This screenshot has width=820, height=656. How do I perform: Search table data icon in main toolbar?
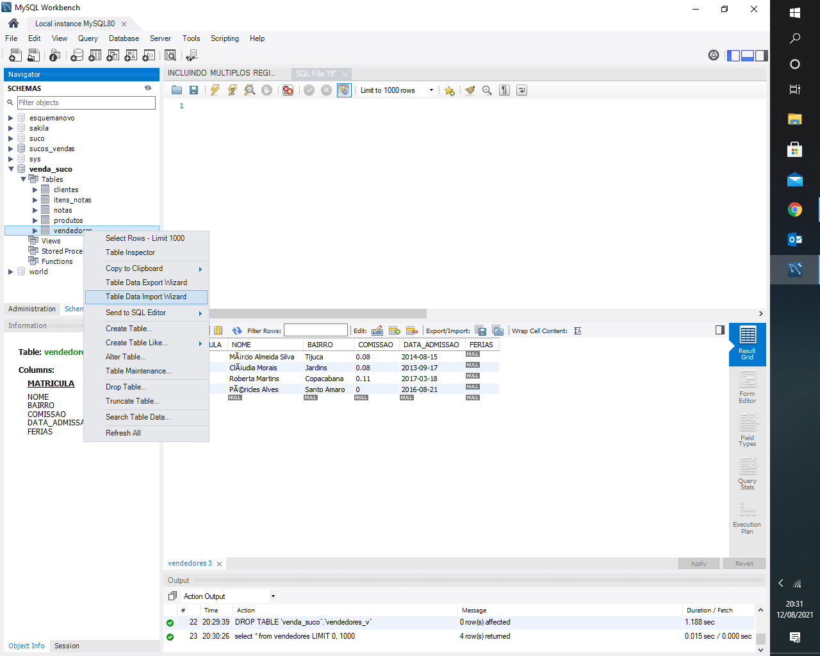pos(170,56)
